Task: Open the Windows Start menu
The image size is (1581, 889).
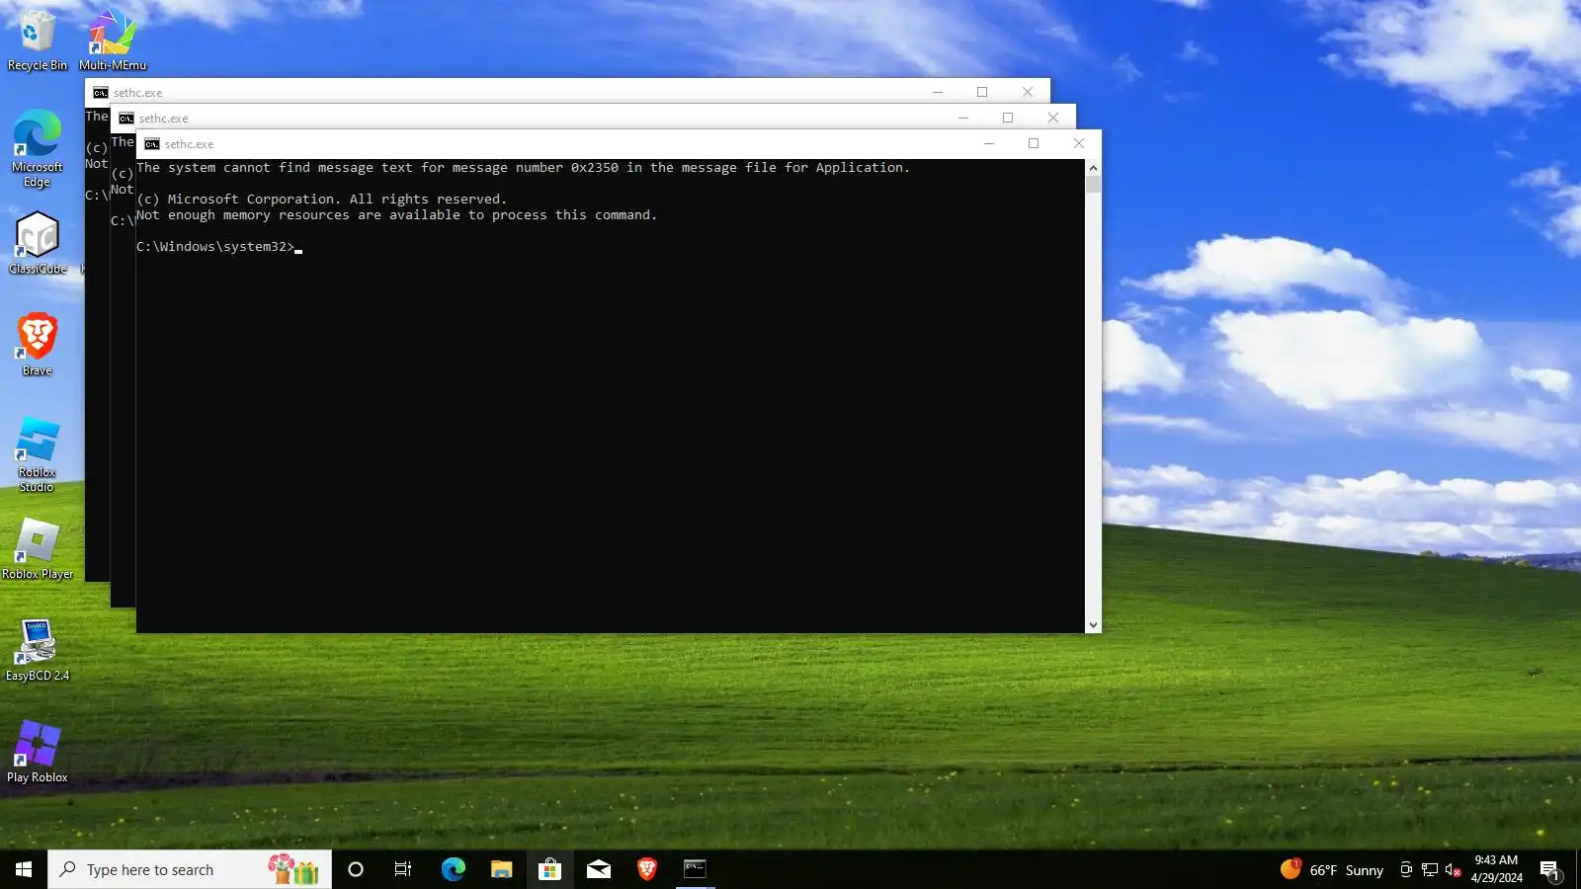Action: click(24, 869)
